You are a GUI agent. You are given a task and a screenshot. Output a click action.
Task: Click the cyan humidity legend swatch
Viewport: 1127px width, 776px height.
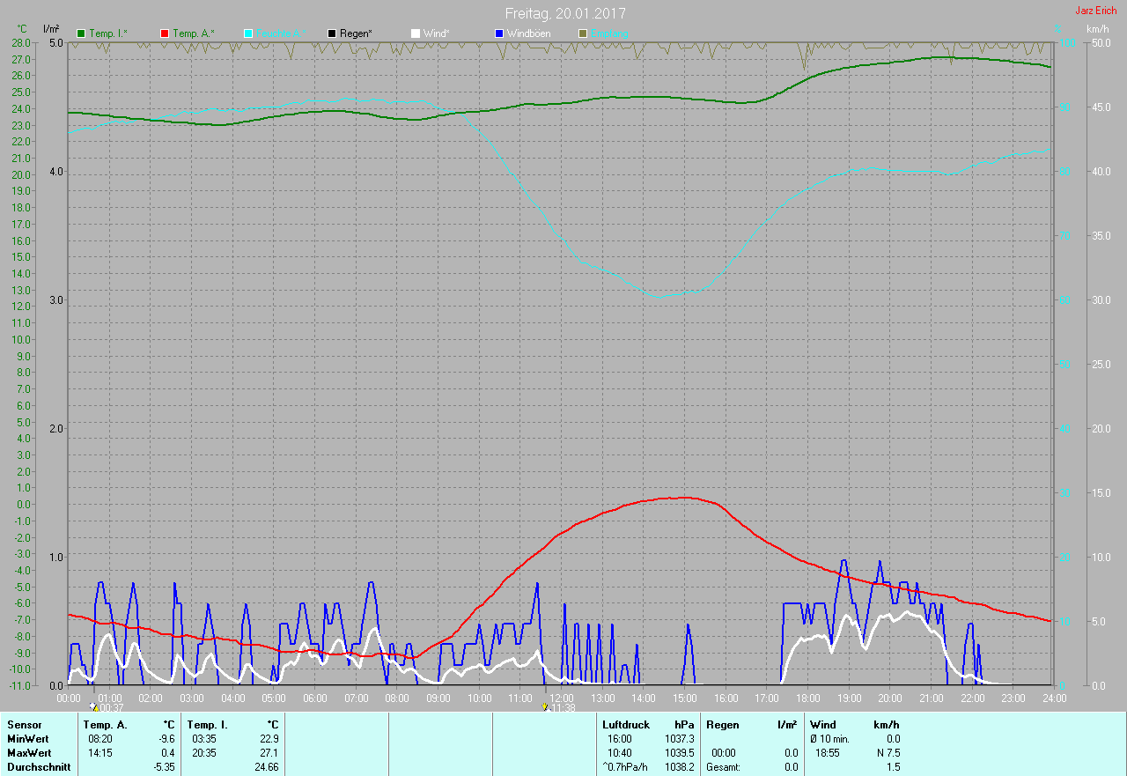(248, 33)
